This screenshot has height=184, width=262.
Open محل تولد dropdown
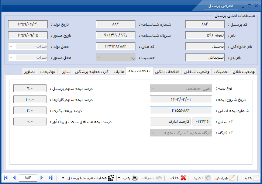click(28, 46)
